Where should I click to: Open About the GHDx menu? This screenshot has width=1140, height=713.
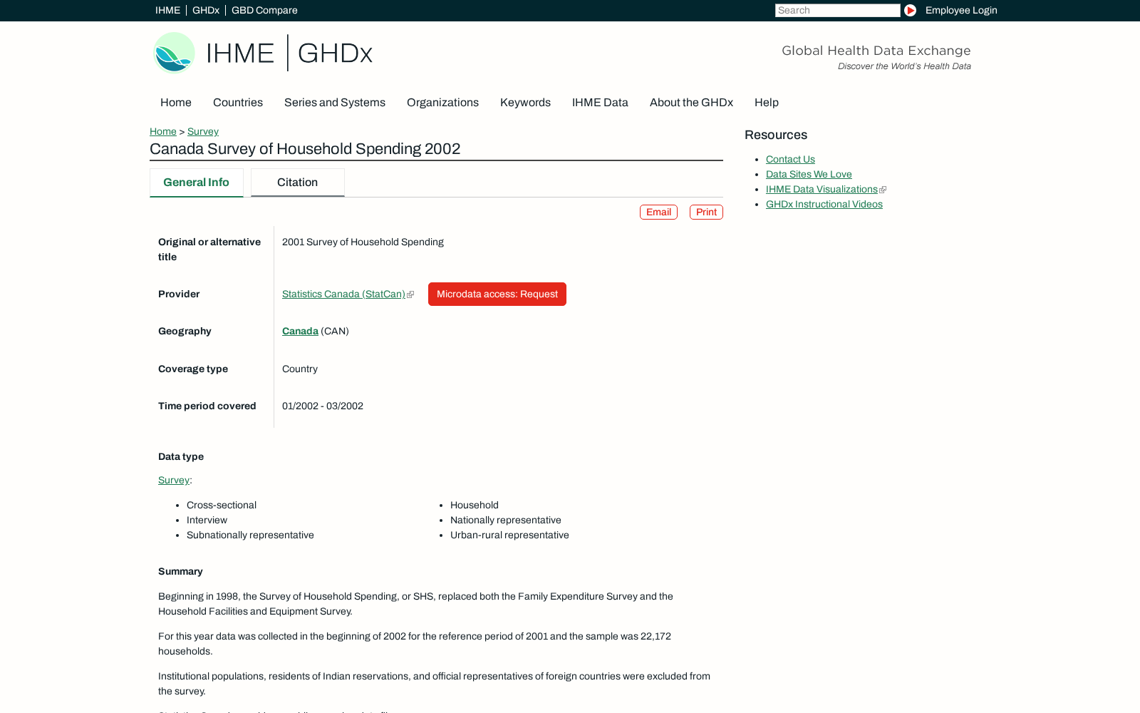[x=691, y=103]
